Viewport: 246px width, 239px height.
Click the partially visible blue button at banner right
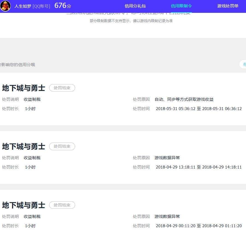pos(243,64)
